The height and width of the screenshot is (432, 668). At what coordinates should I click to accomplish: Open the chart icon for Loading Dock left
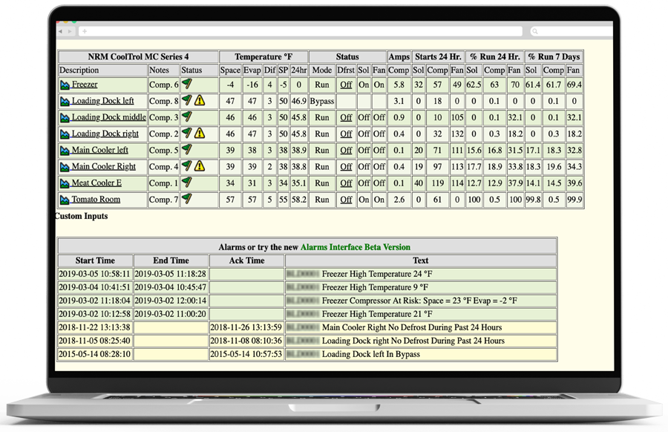65,102
